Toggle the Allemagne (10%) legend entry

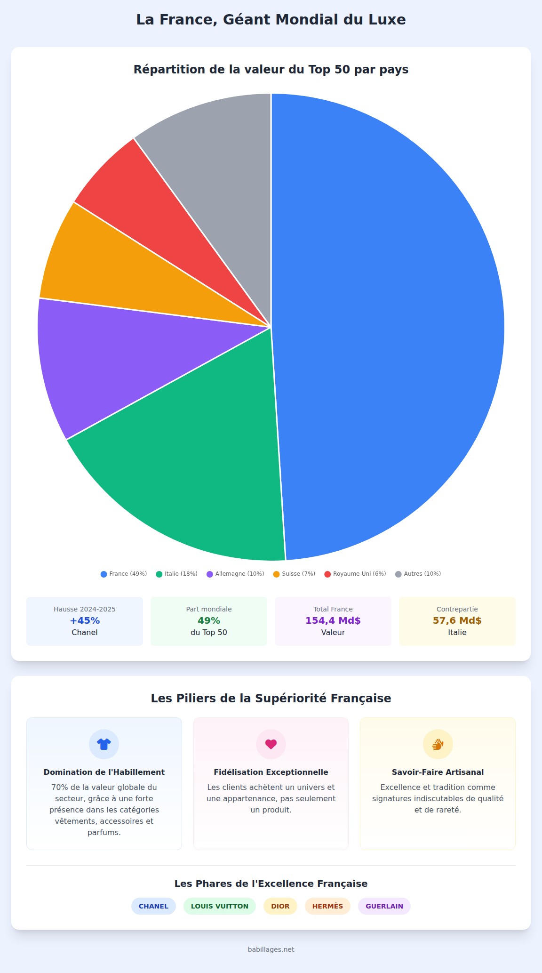[x=236, y=574]
